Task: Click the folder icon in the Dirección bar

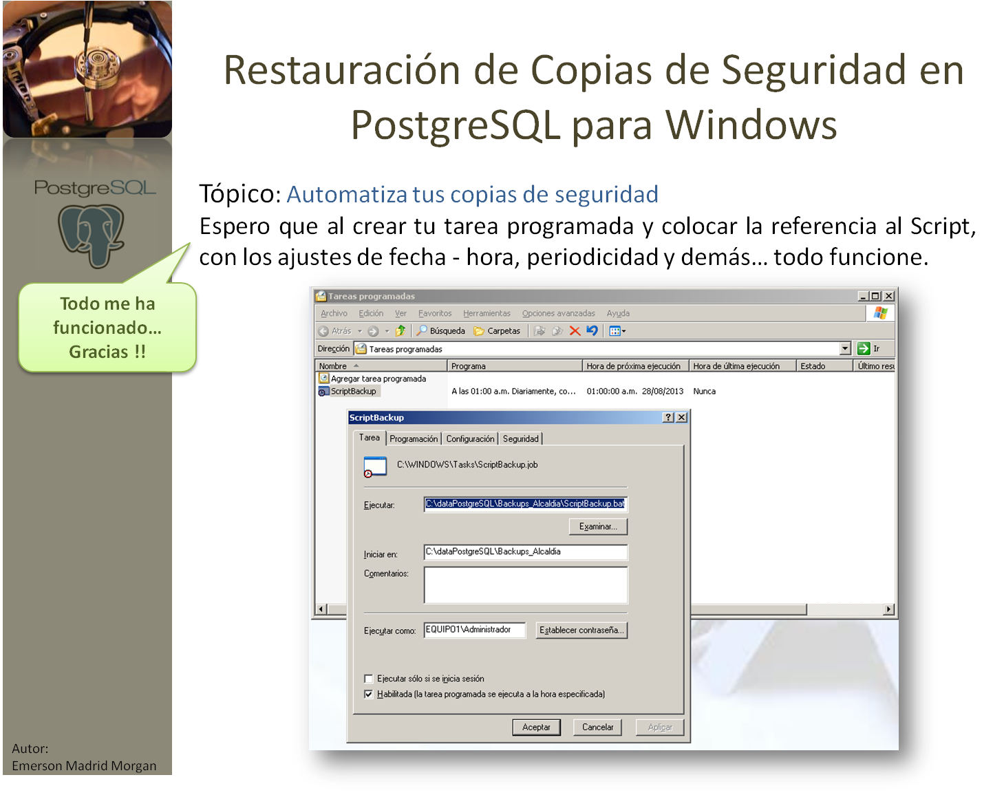Action: pos(361,348)
